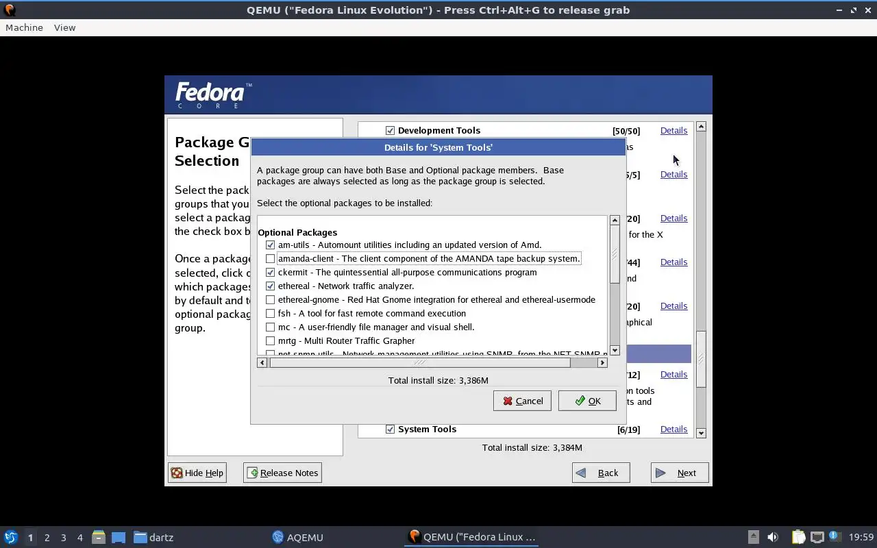Uncheck the ckermit package
This screenshot has height=548, width=877.
[270, 272]
